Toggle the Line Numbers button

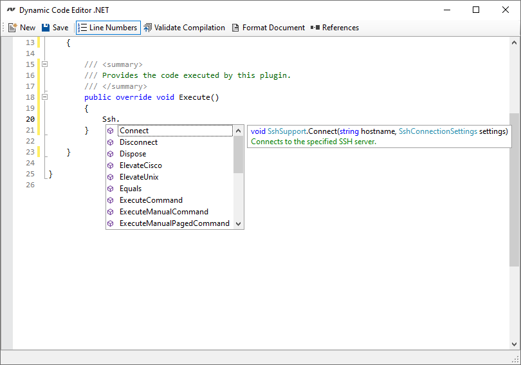tap(108, 28)
